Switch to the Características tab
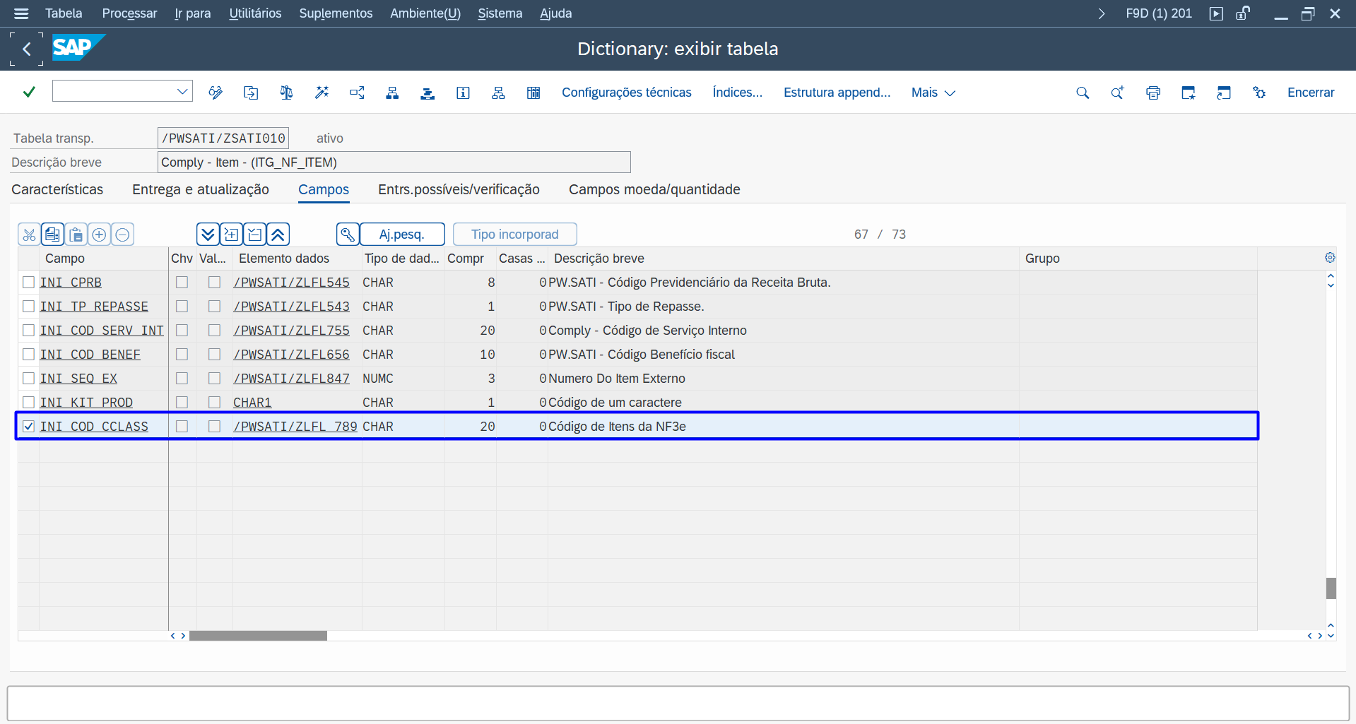Viewport: 1356px width, 724px height. (57, 189)
